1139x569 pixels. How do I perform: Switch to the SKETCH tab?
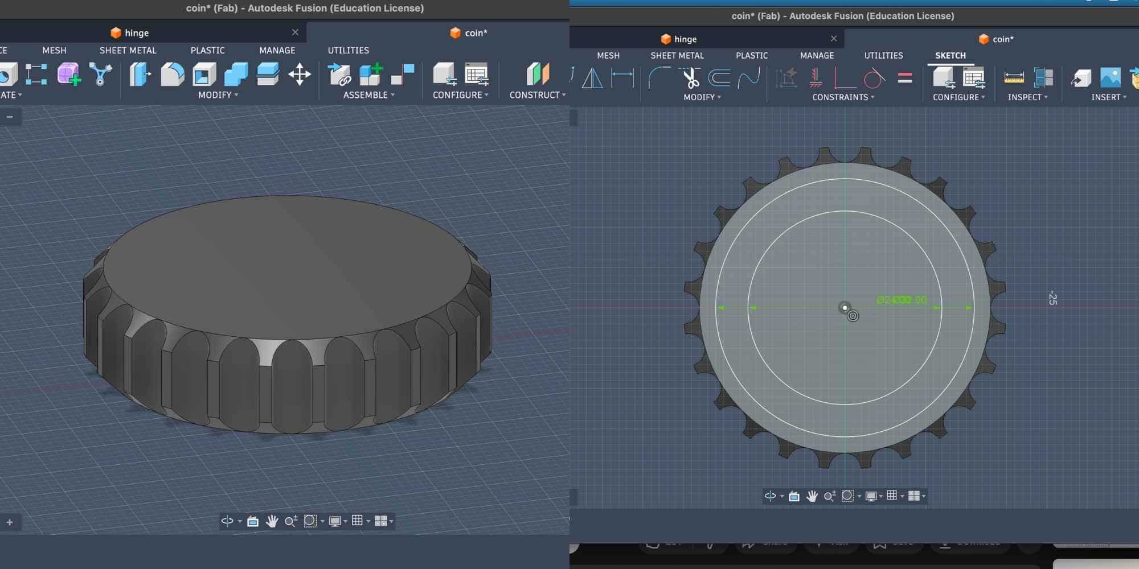950,55
